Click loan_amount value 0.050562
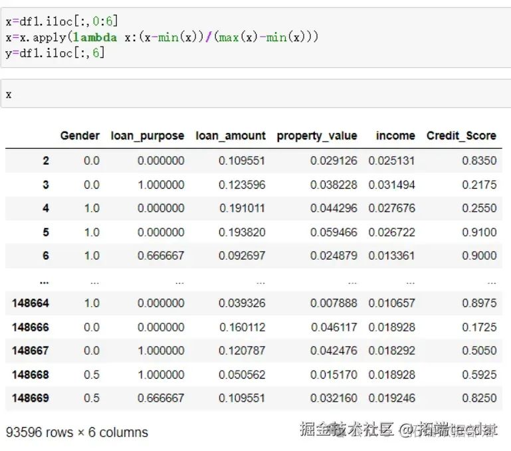This screenshot has width=511, height=451. 242,375
